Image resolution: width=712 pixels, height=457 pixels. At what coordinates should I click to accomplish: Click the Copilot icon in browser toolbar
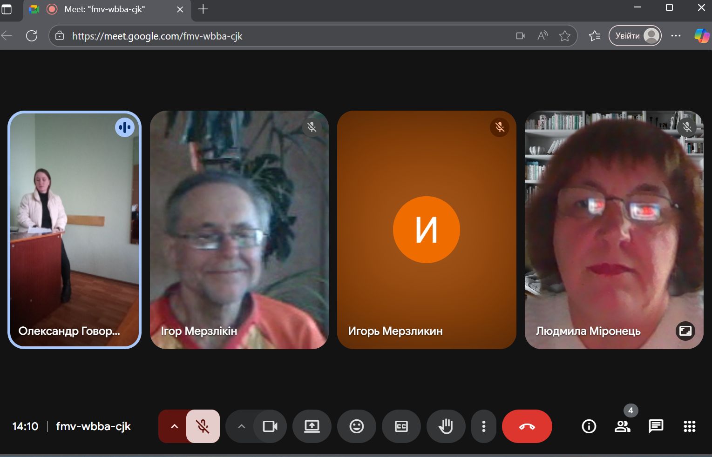click(x=701, y=36)
